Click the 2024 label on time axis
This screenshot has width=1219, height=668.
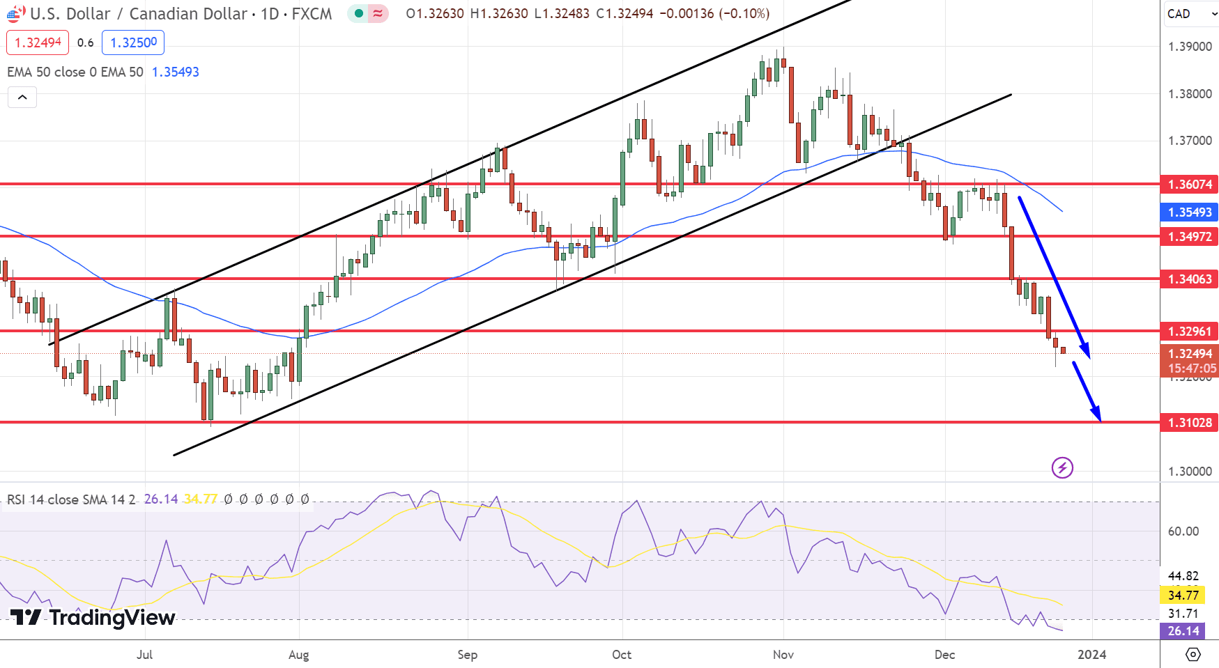pyautogui.click(x=1092, y=655)
